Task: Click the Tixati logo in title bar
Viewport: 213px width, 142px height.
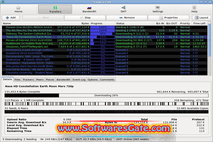Action: tap(3, 2)
